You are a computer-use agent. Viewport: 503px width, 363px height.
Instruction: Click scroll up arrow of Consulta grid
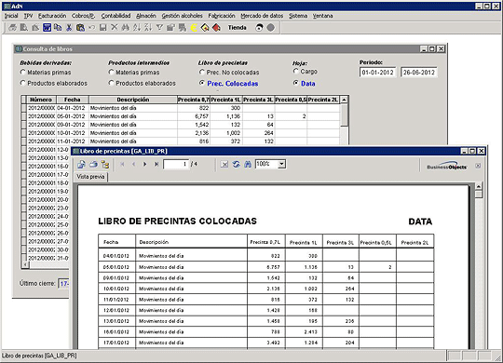pyautogui.click(x=344, y=100)
